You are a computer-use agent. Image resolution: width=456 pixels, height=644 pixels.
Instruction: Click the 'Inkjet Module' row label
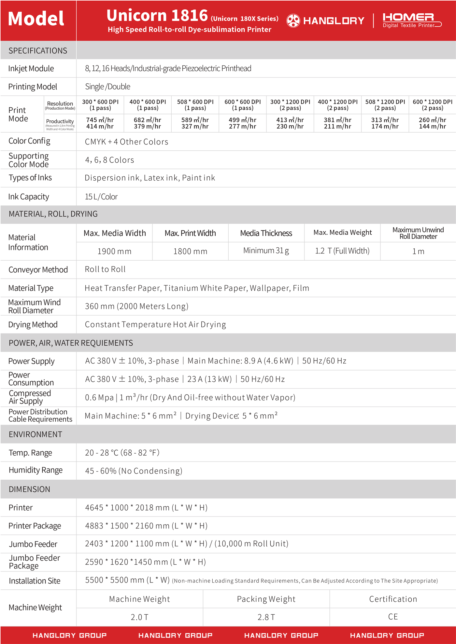pos(31,68)
